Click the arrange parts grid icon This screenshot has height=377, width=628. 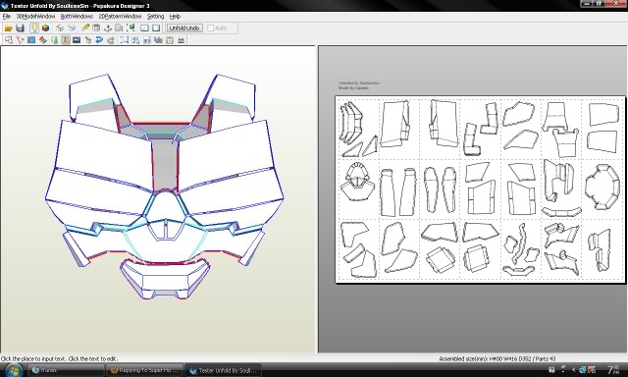(x=135, y=39)
